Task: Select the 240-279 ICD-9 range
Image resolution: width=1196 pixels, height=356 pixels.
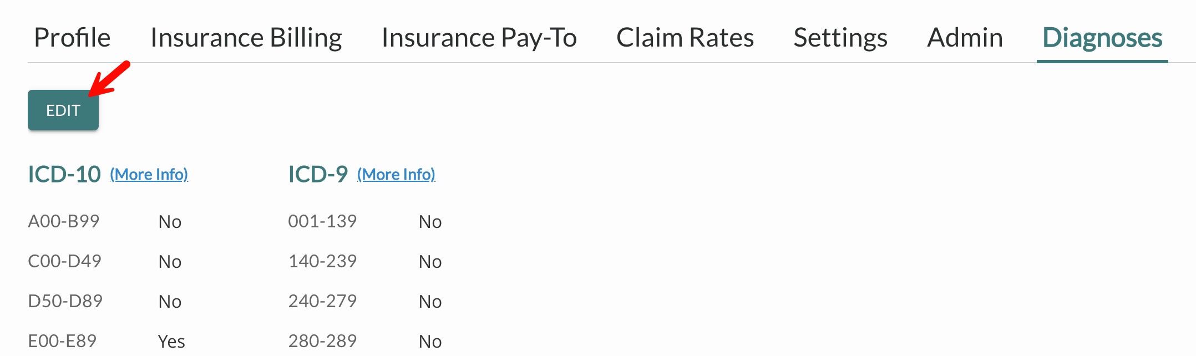Action: click(322, 301)
